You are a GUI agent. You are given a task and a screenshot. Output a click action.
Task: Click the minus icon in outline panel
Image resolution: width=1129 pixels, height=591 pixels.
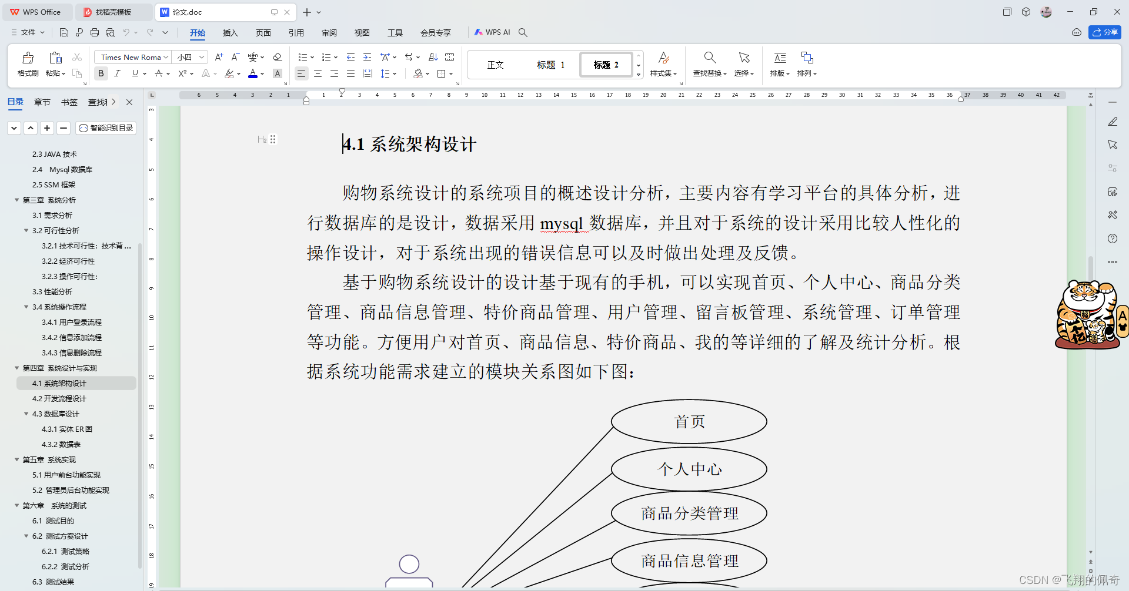click(x=64, y=127)
